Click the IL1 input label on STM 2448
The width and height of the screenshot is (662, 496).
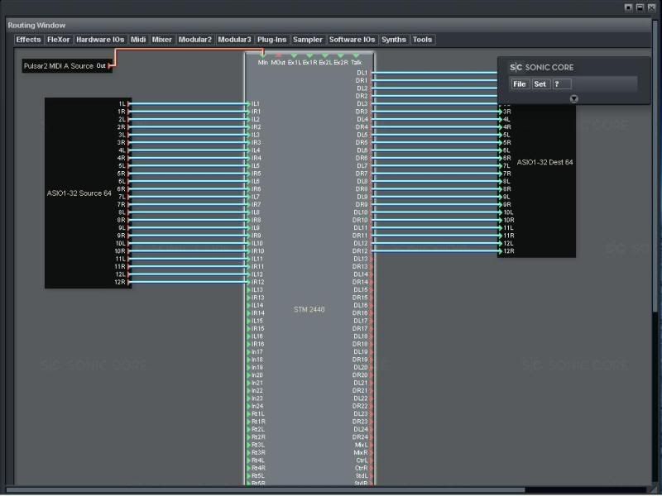256,104
